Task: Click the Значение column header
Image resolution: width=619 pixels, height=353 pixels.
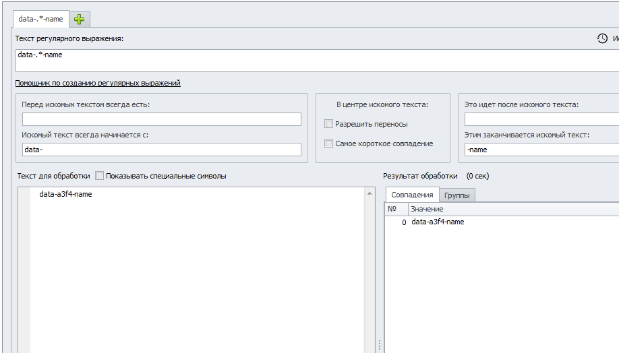Action: [513, 209]
